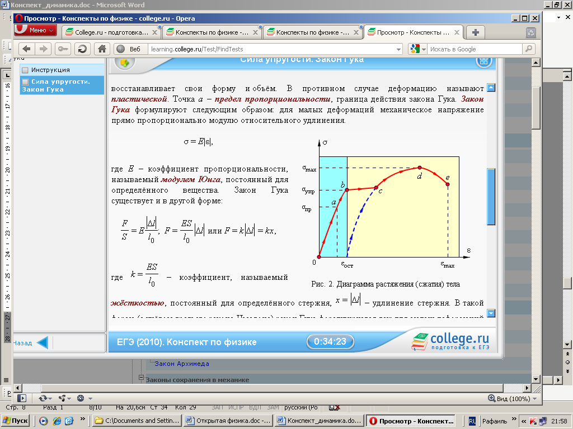Click Word Select Browse Object button
Screen dimensions: 573x429
[x=567, y=362]
